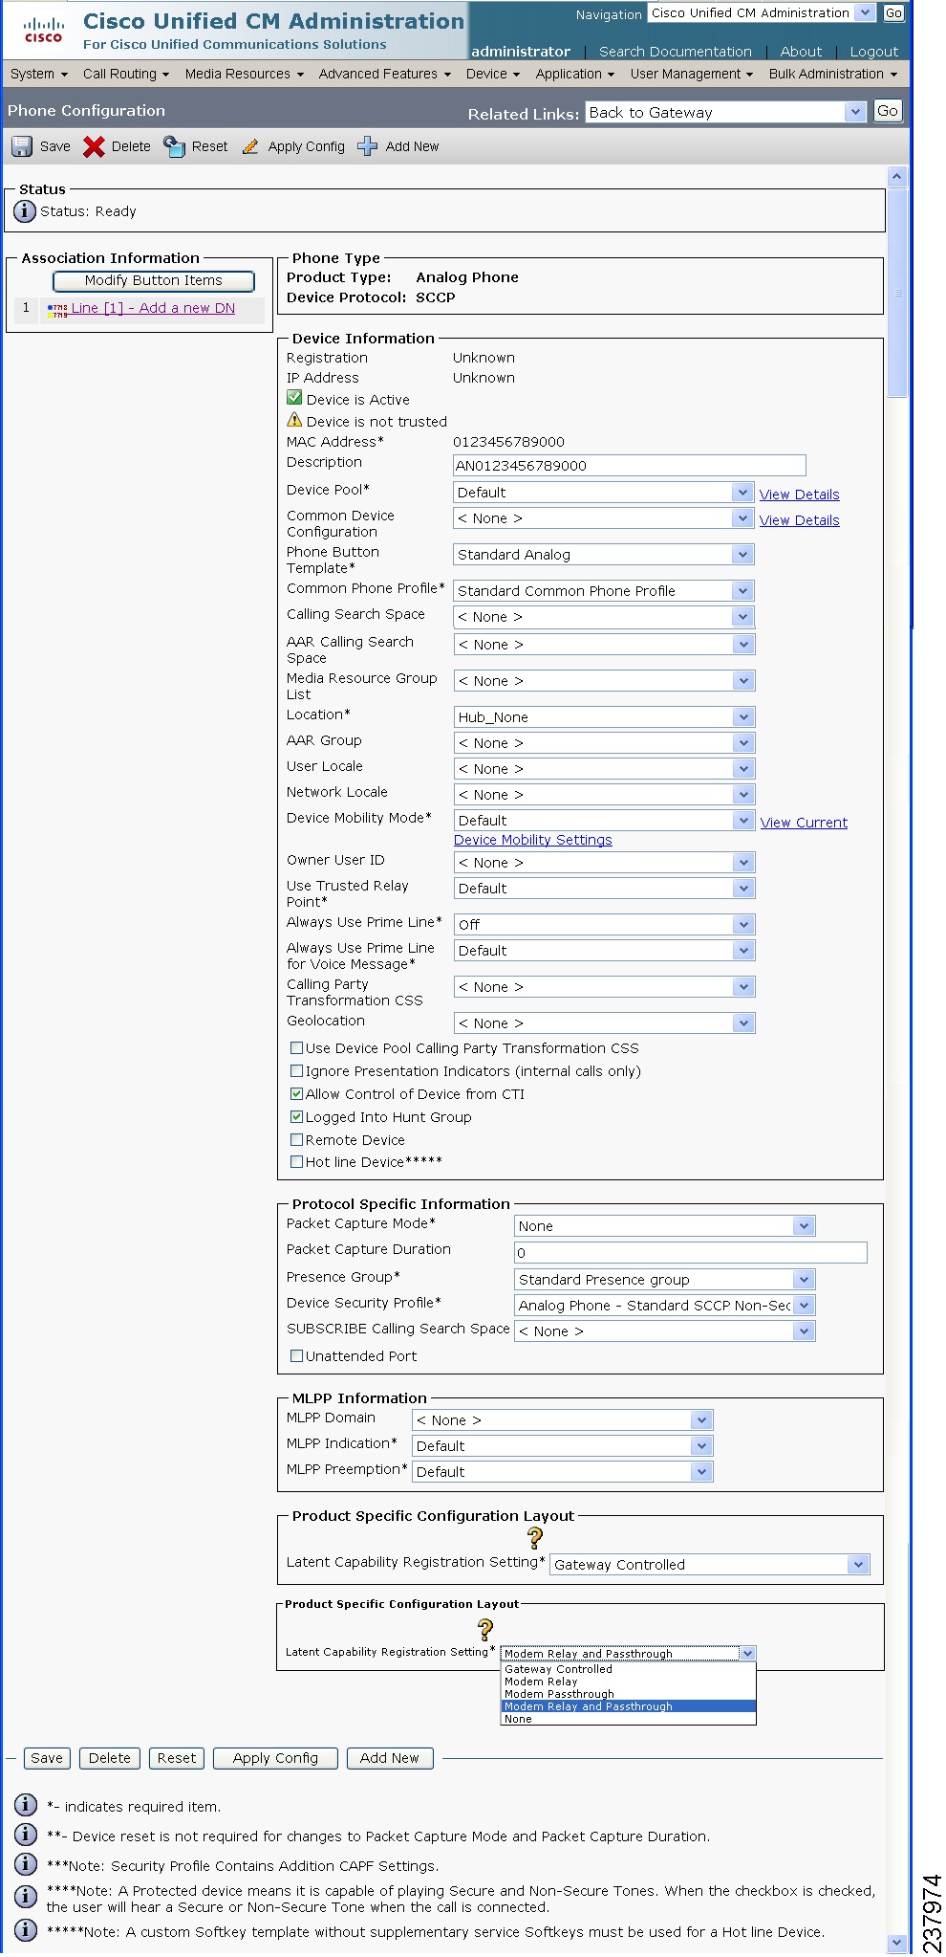Select Modem Passthrough from the open list
The width and height of the screenshot is (946, 1957).
click(629, 1694)
